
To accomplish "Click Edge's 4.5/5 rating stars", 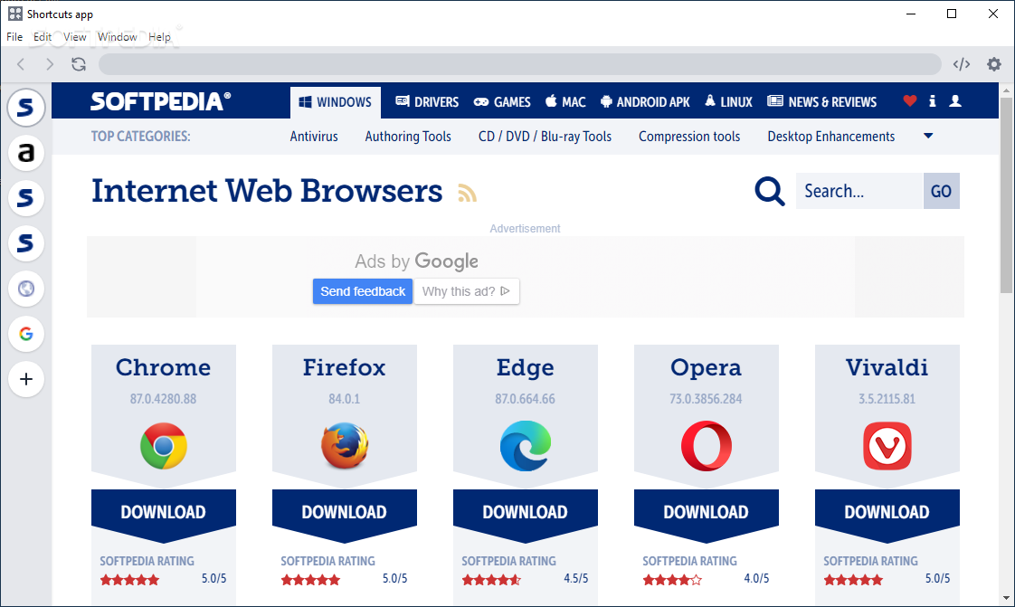I will pyautogui.click(x=491, y=580).
